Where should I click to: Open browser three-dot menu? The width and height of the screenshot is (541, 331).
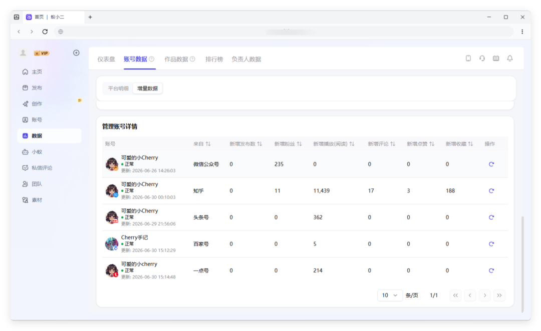(x=522, y=31)
